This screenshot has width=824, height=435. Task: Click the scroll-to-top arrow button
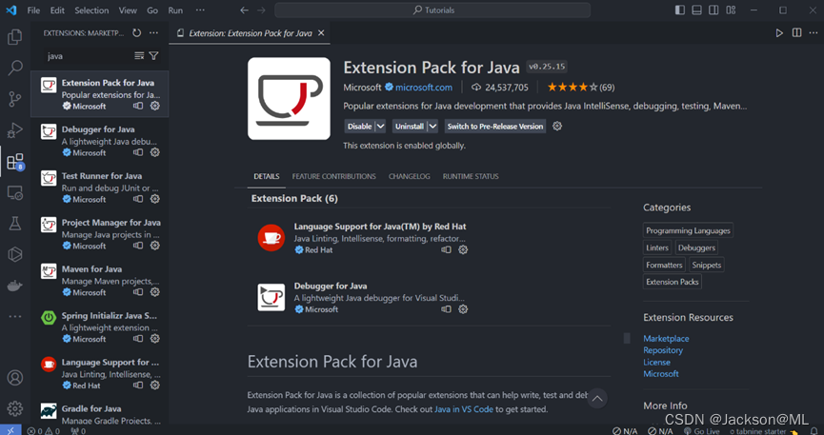[x=597, y=399]
